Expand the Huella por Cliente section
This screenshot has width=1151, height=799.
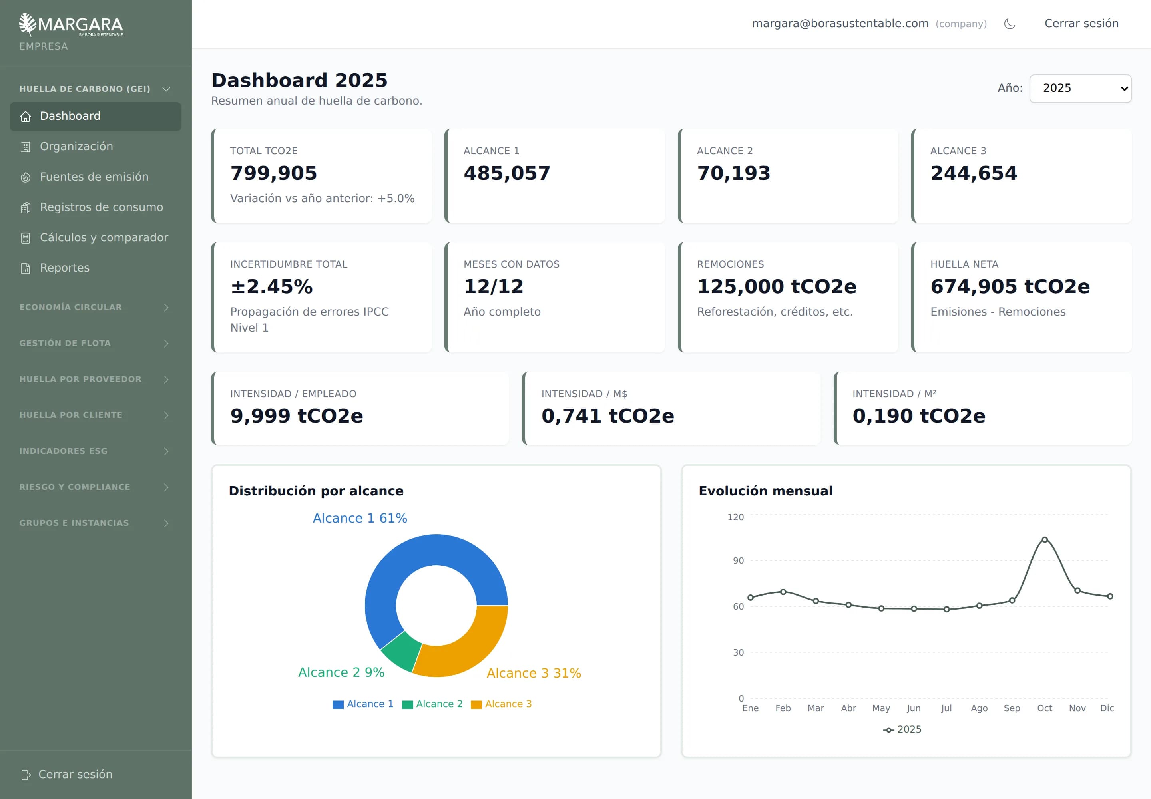95,415
